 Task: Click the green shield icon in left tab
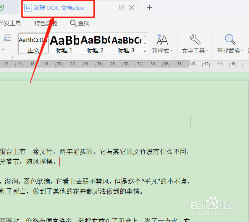click(2, 8)
